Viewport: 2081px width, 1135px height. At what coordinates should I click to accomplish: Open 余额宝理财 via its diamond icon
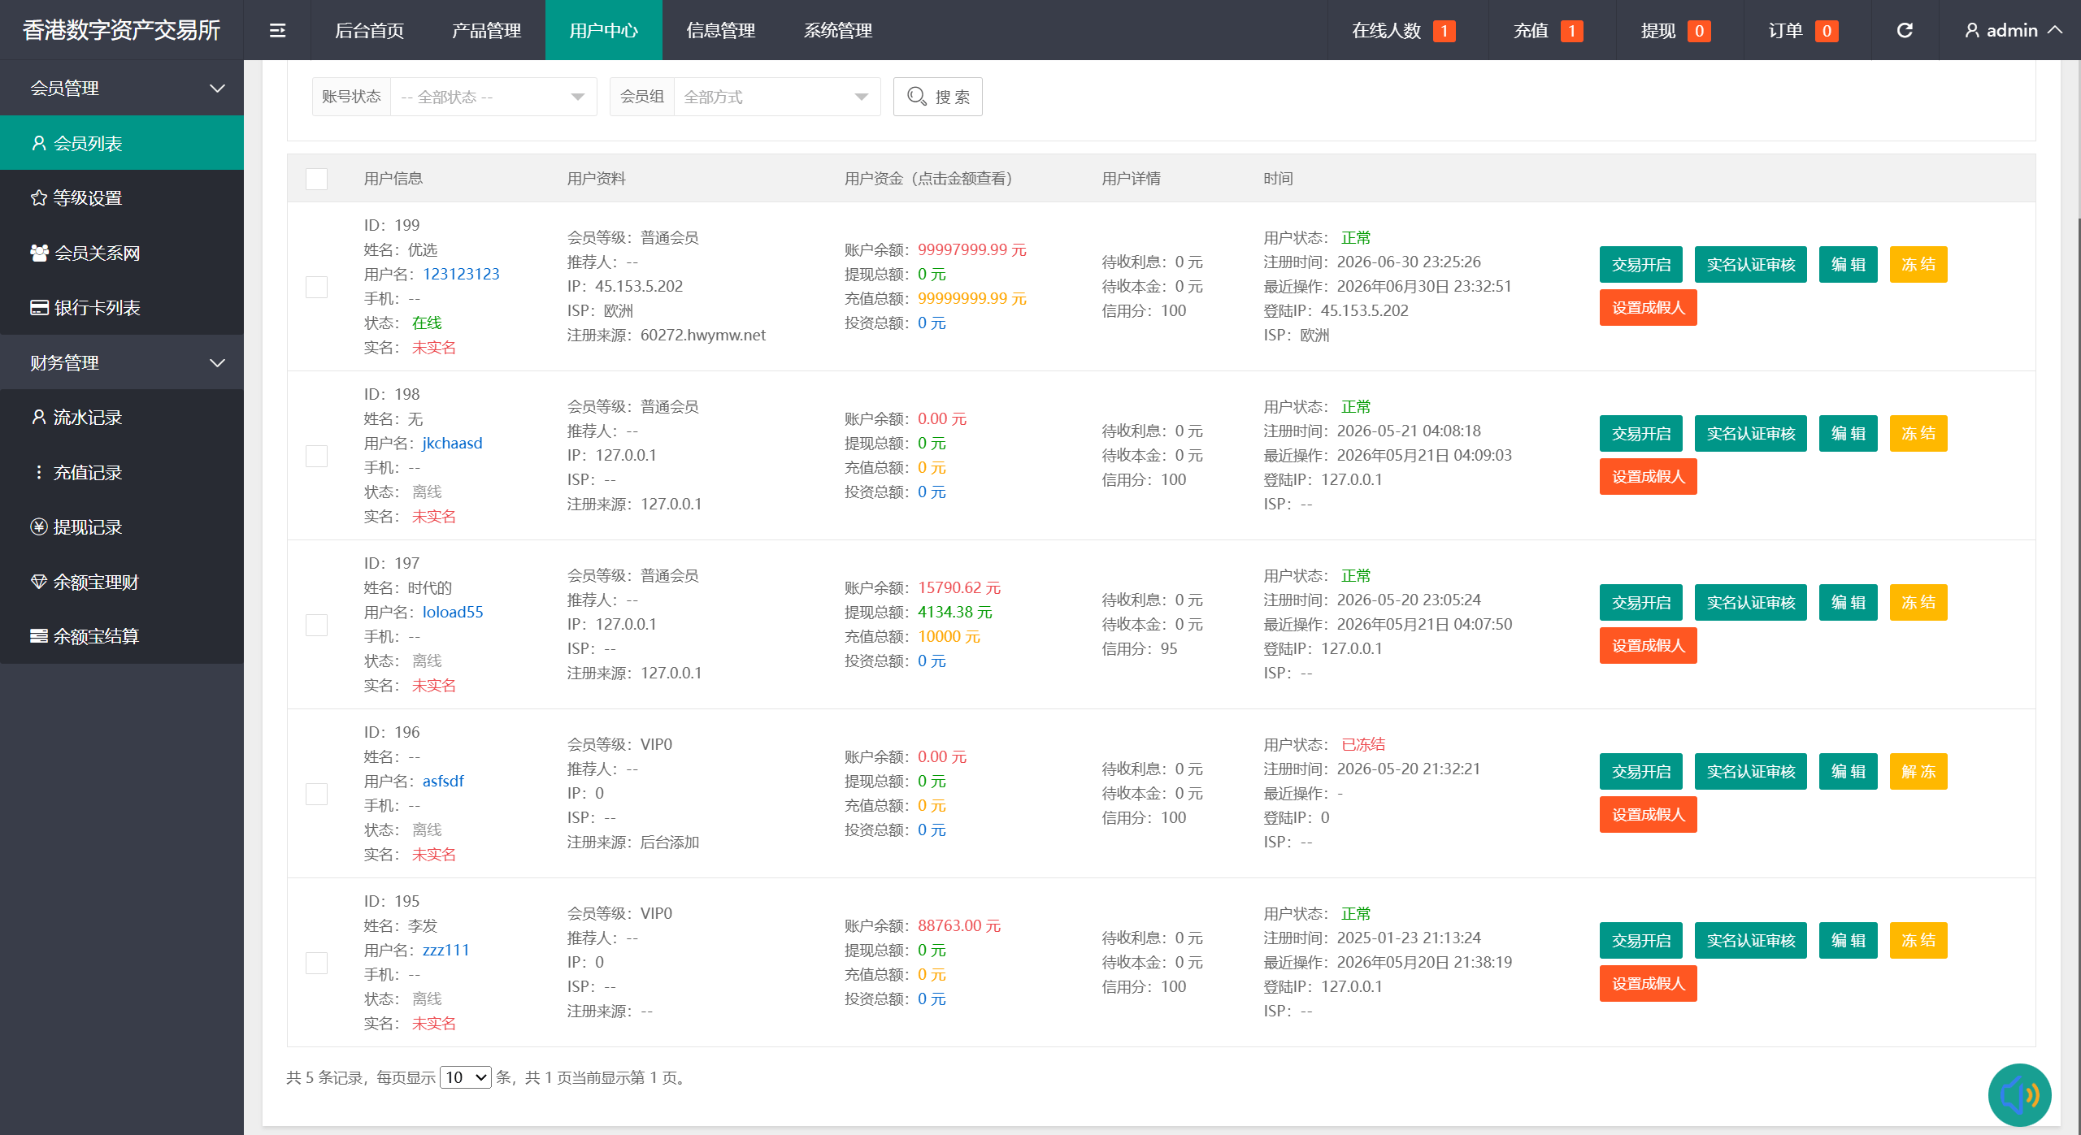[x=38, y=582]
